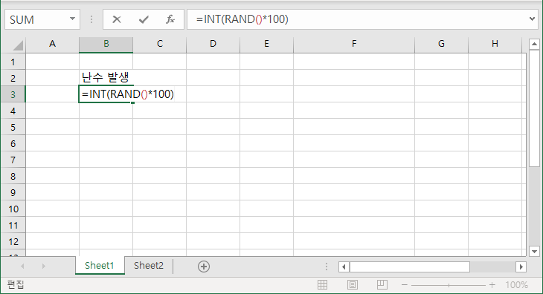
Task: Select row 11 header
Action: [x=13, y=225]
